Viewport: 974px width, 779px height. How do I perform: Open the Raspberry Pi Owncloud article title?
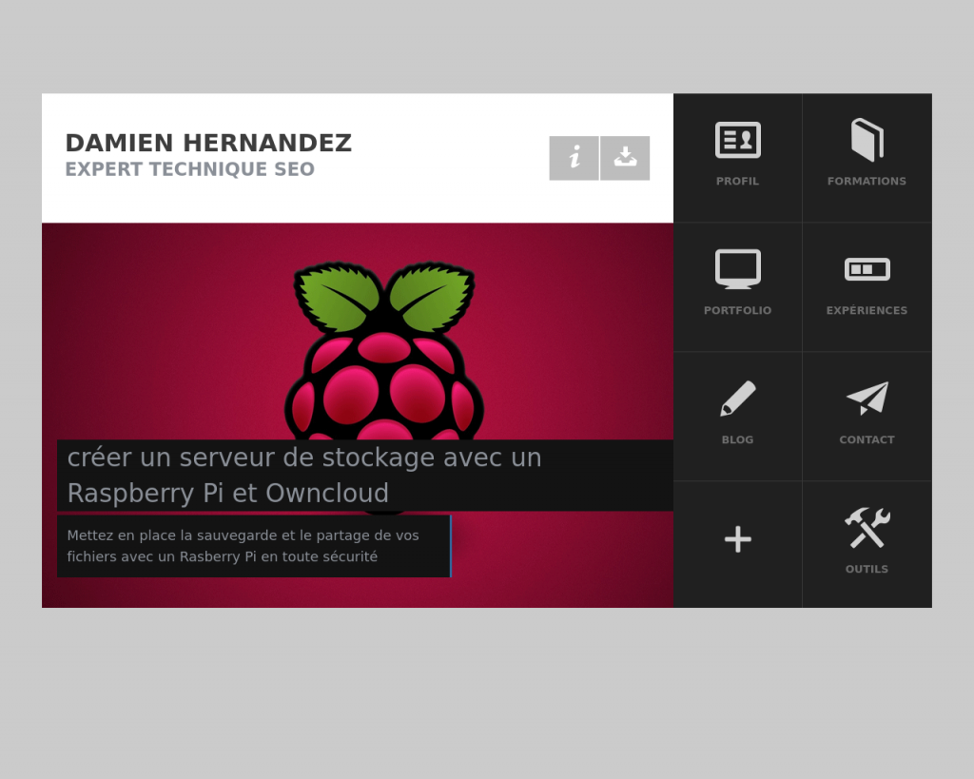click(304, 475)
